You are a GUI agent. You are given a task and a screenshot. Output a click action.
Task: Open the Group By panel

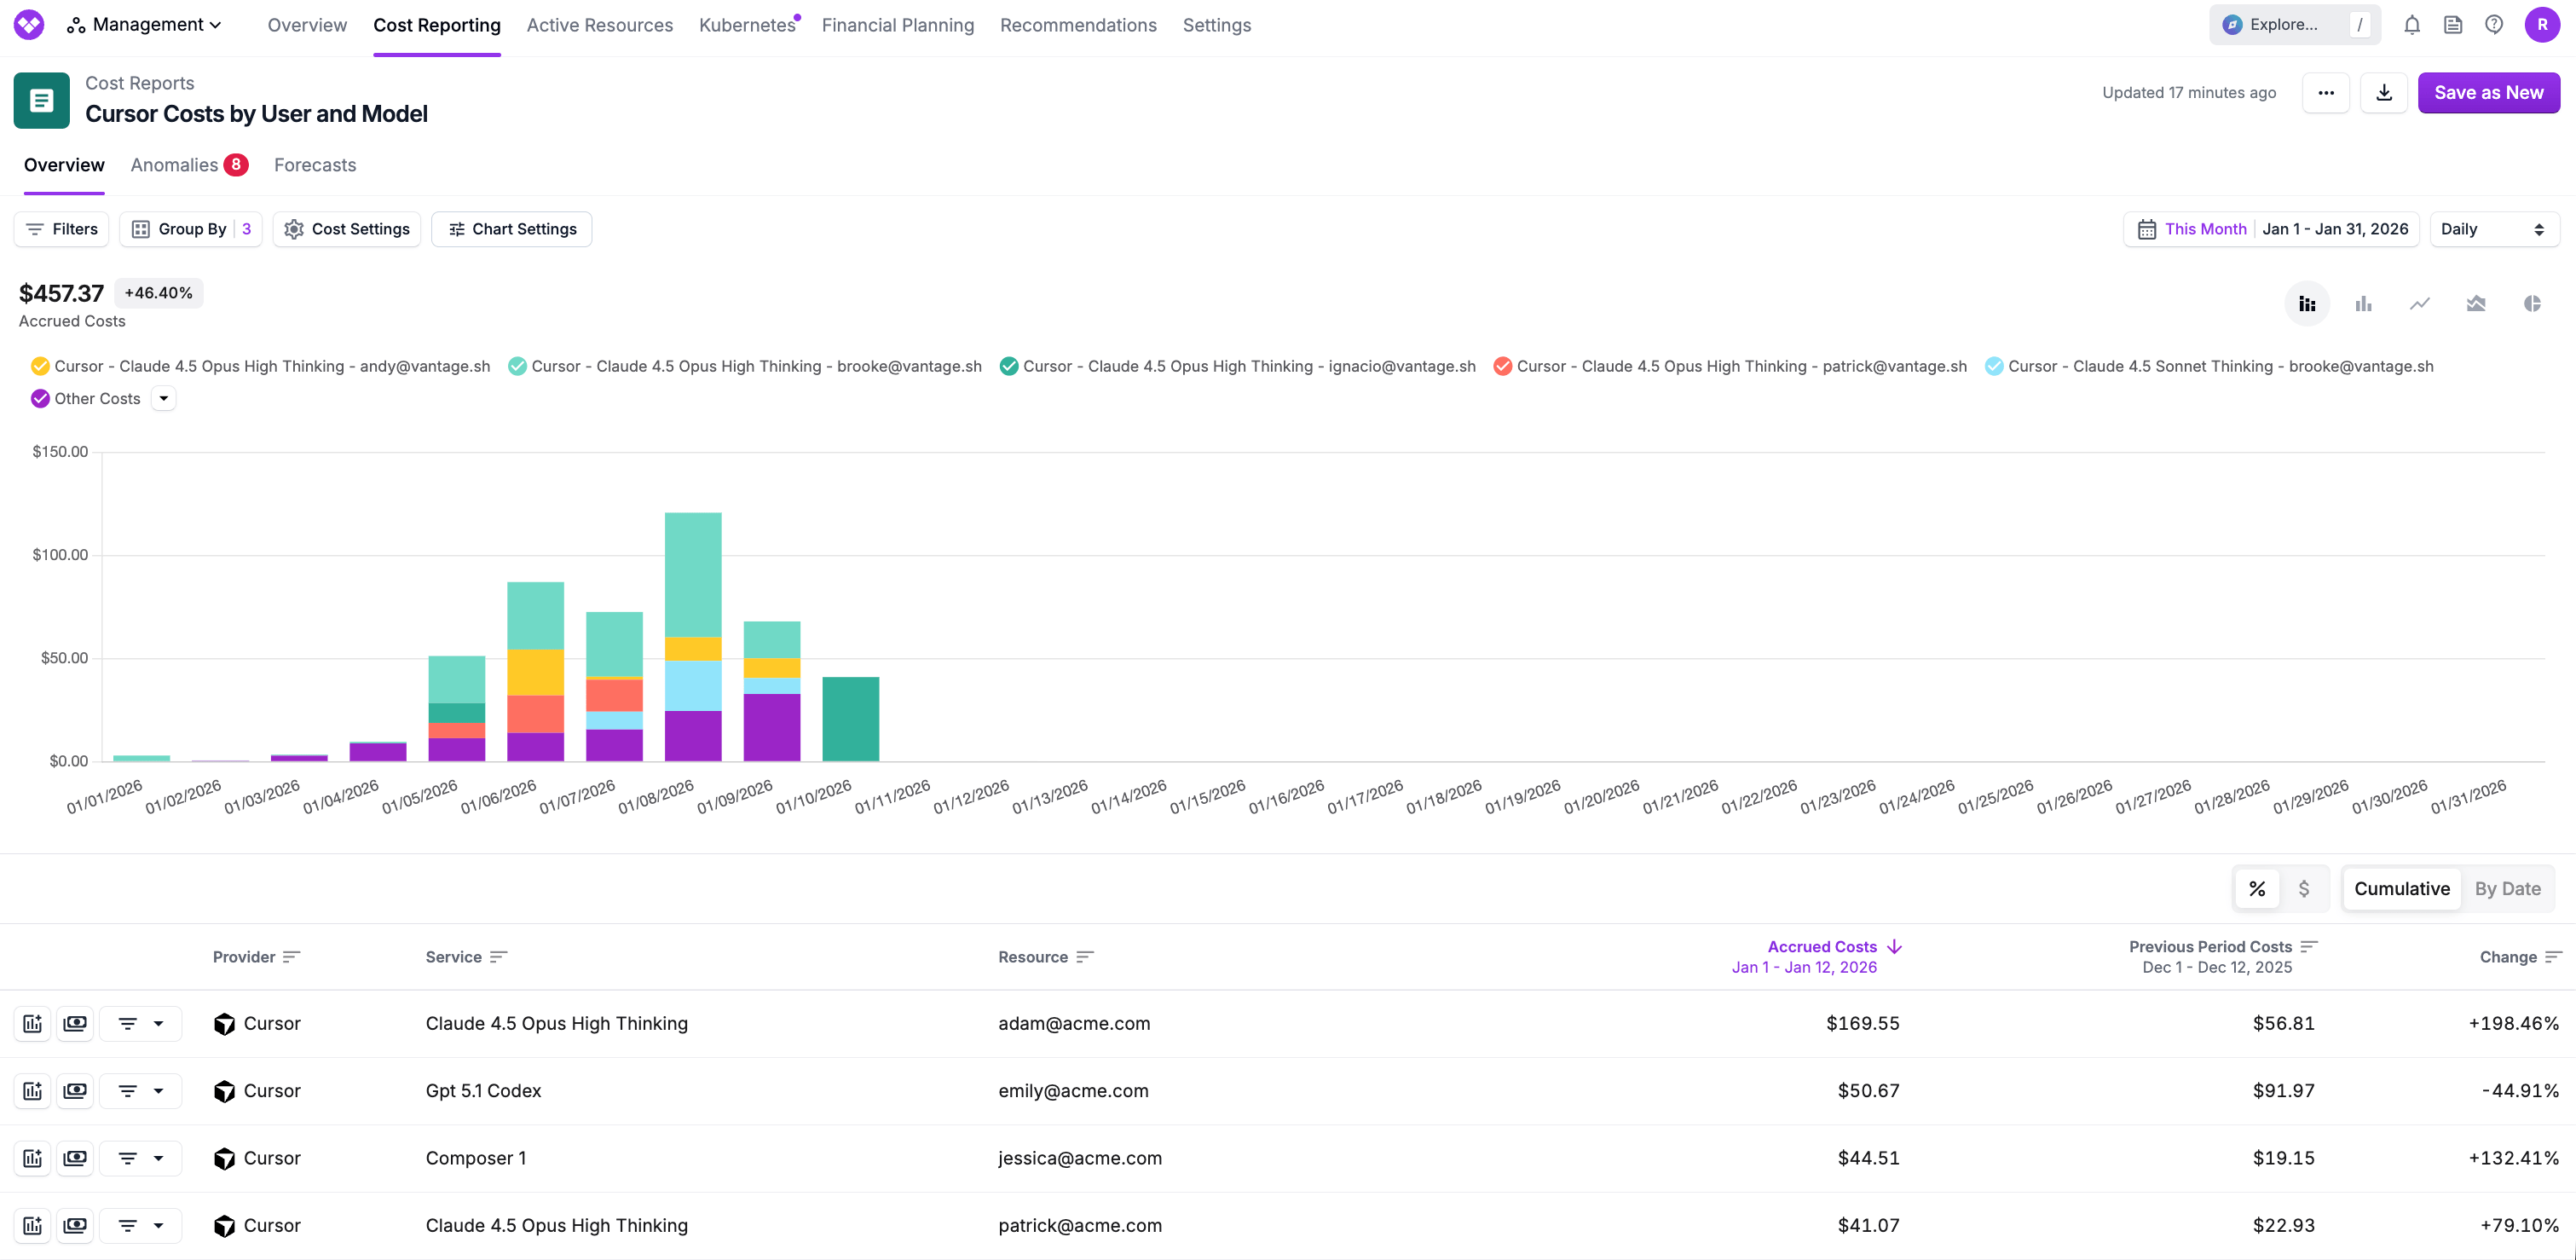pyautogui.click(x=190, y=228)
